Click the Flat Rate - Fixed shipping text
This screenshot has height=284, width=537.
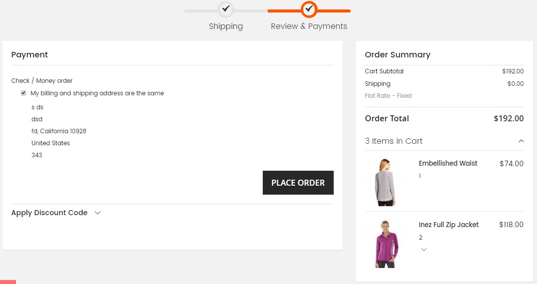point(388,96)
